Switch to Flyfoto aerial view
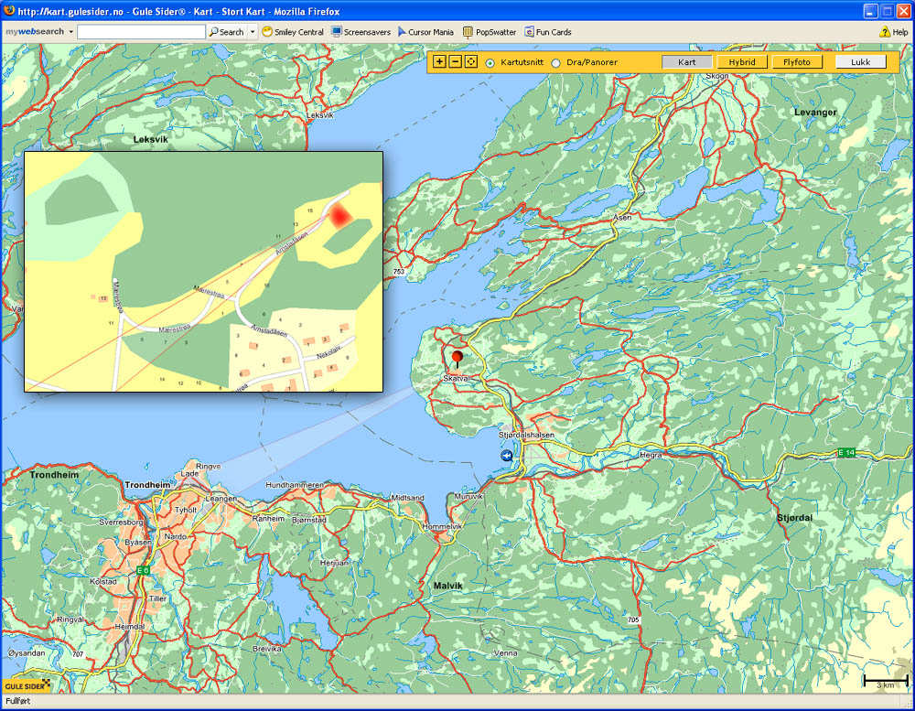The height and width of the screenshot is (711, 915). tap(797, 62)
